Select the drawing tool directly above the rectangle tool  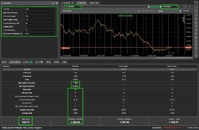tap(196, 37)
